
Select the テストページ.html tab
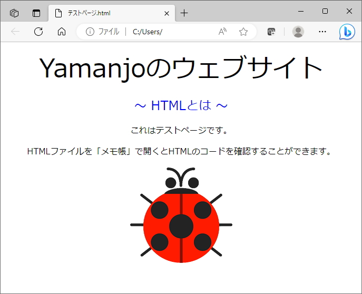pos(112,13)
